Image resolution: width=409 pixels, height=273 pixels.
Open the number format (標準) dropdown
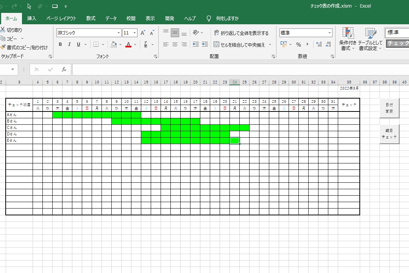click(x=329, y=33)
